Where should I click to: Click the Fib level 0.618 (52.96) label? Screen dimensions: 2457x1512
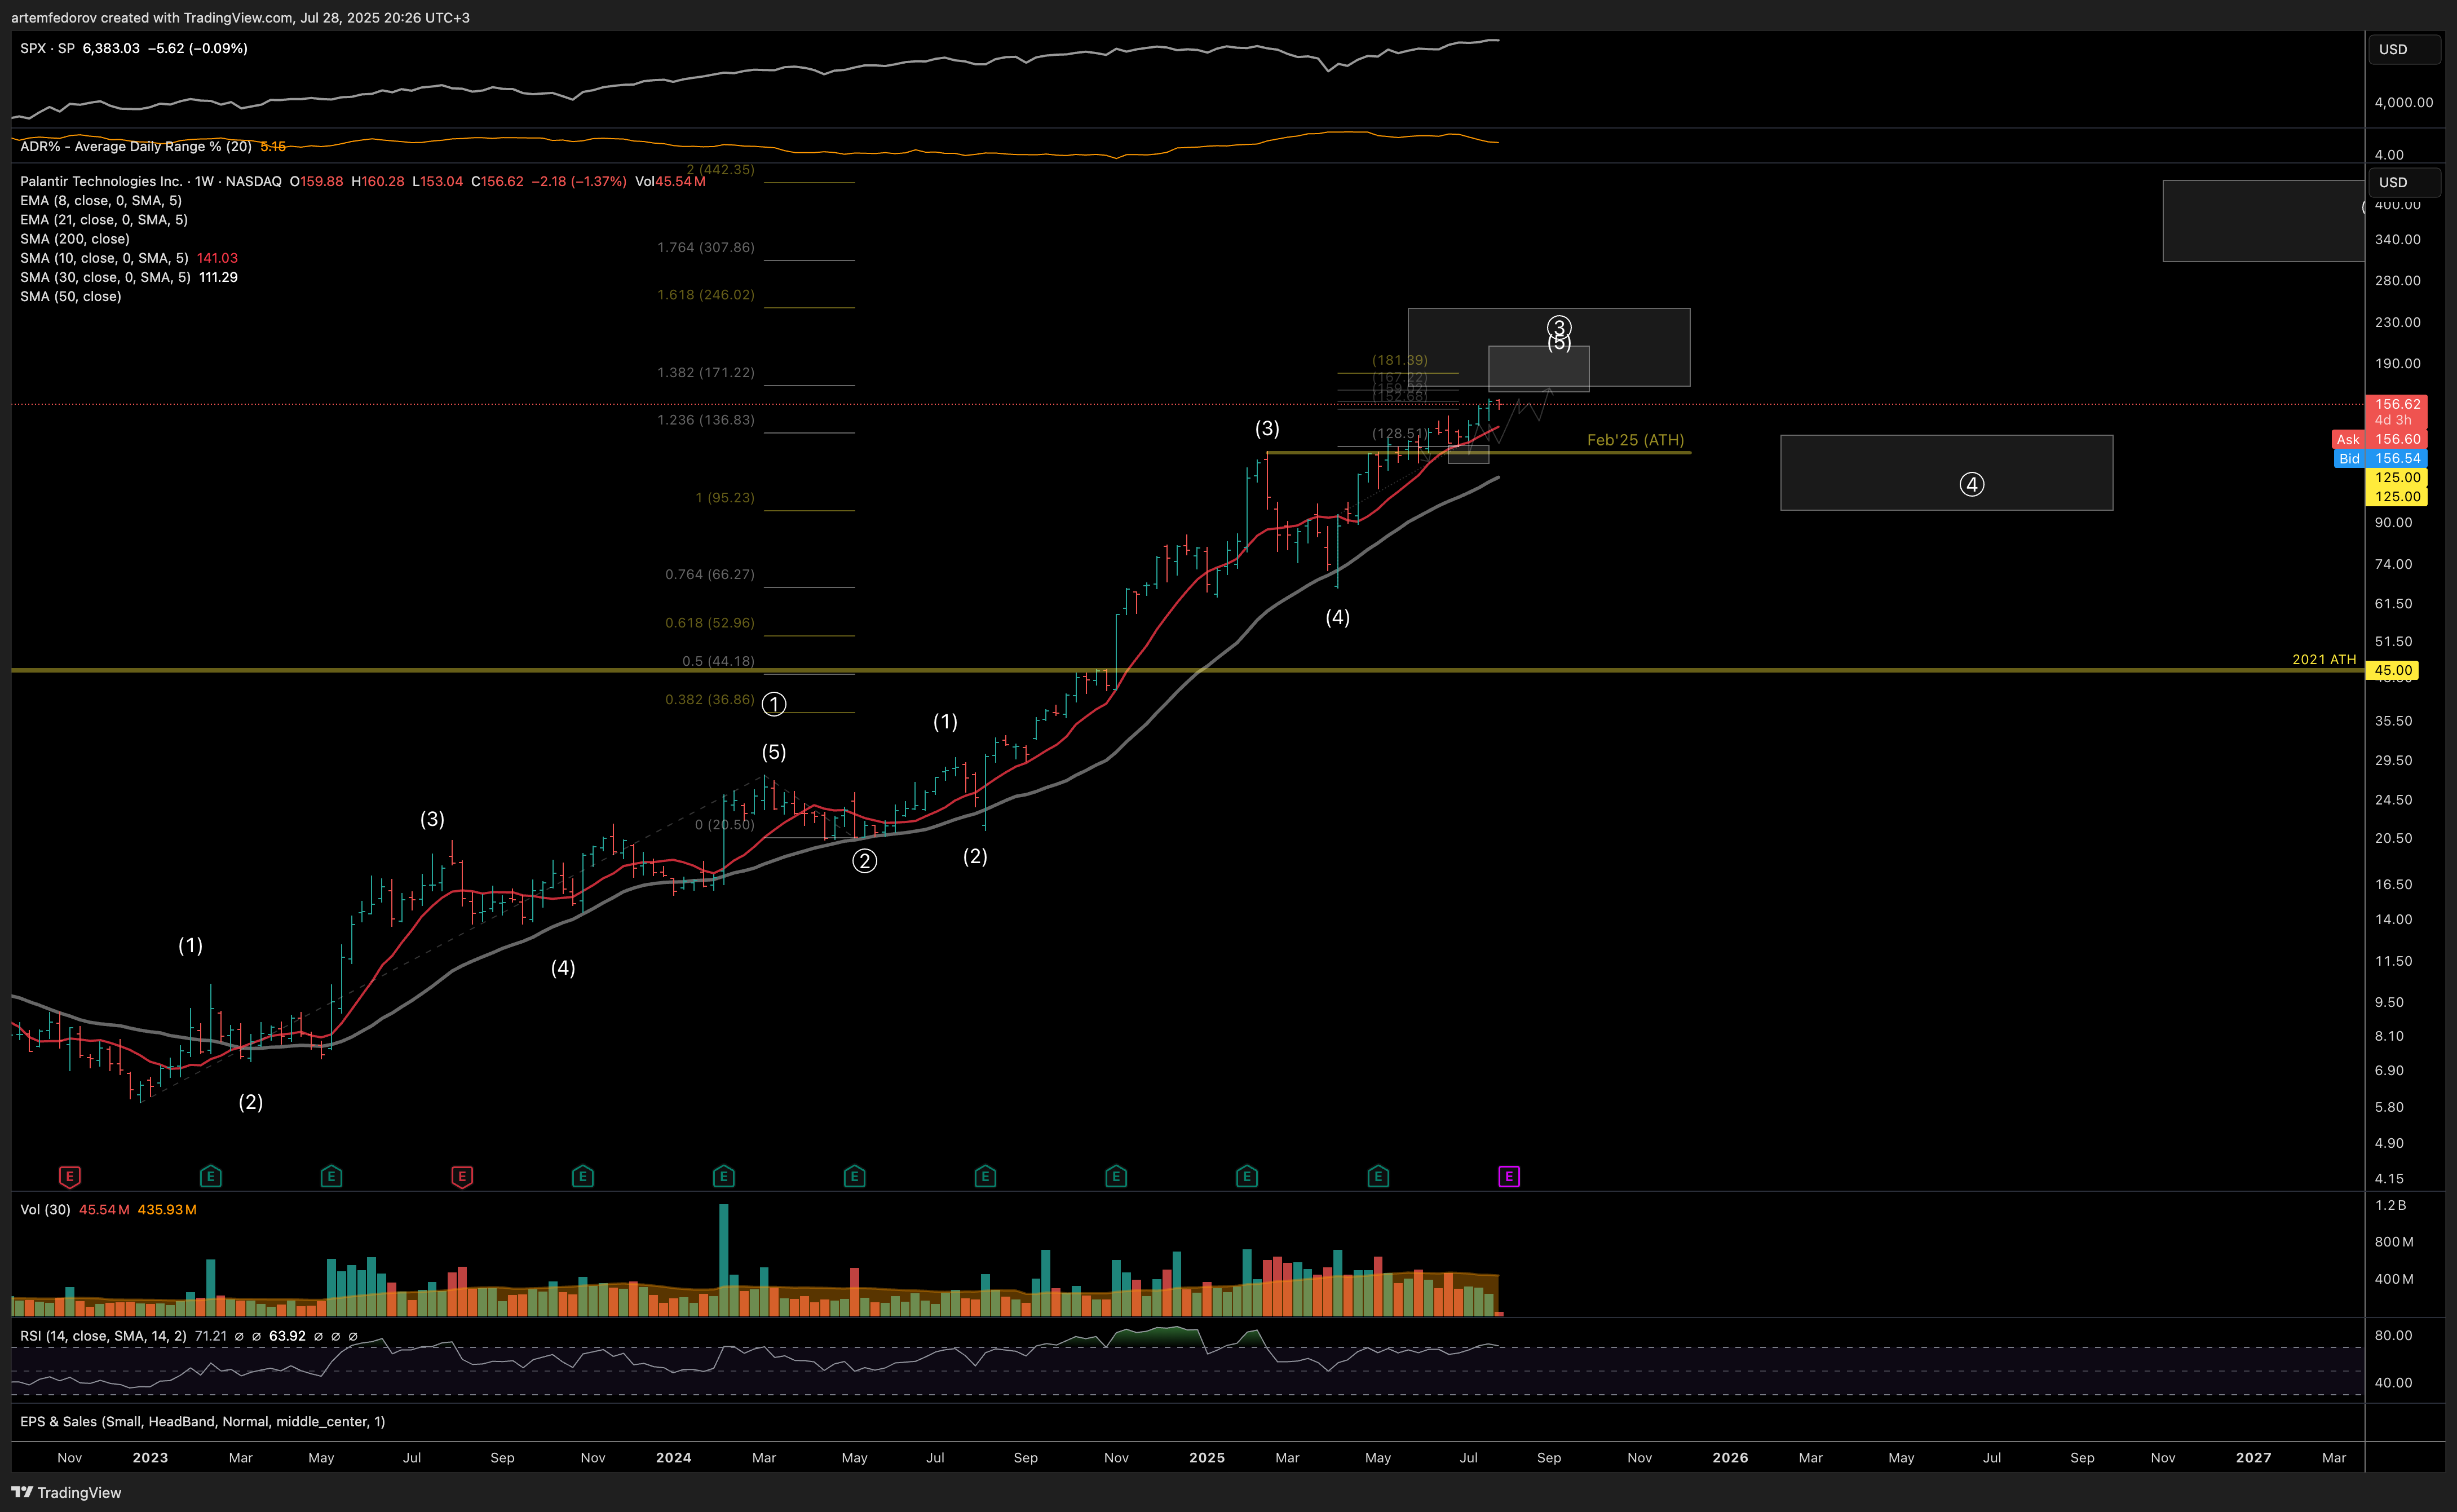click(709, 622)
